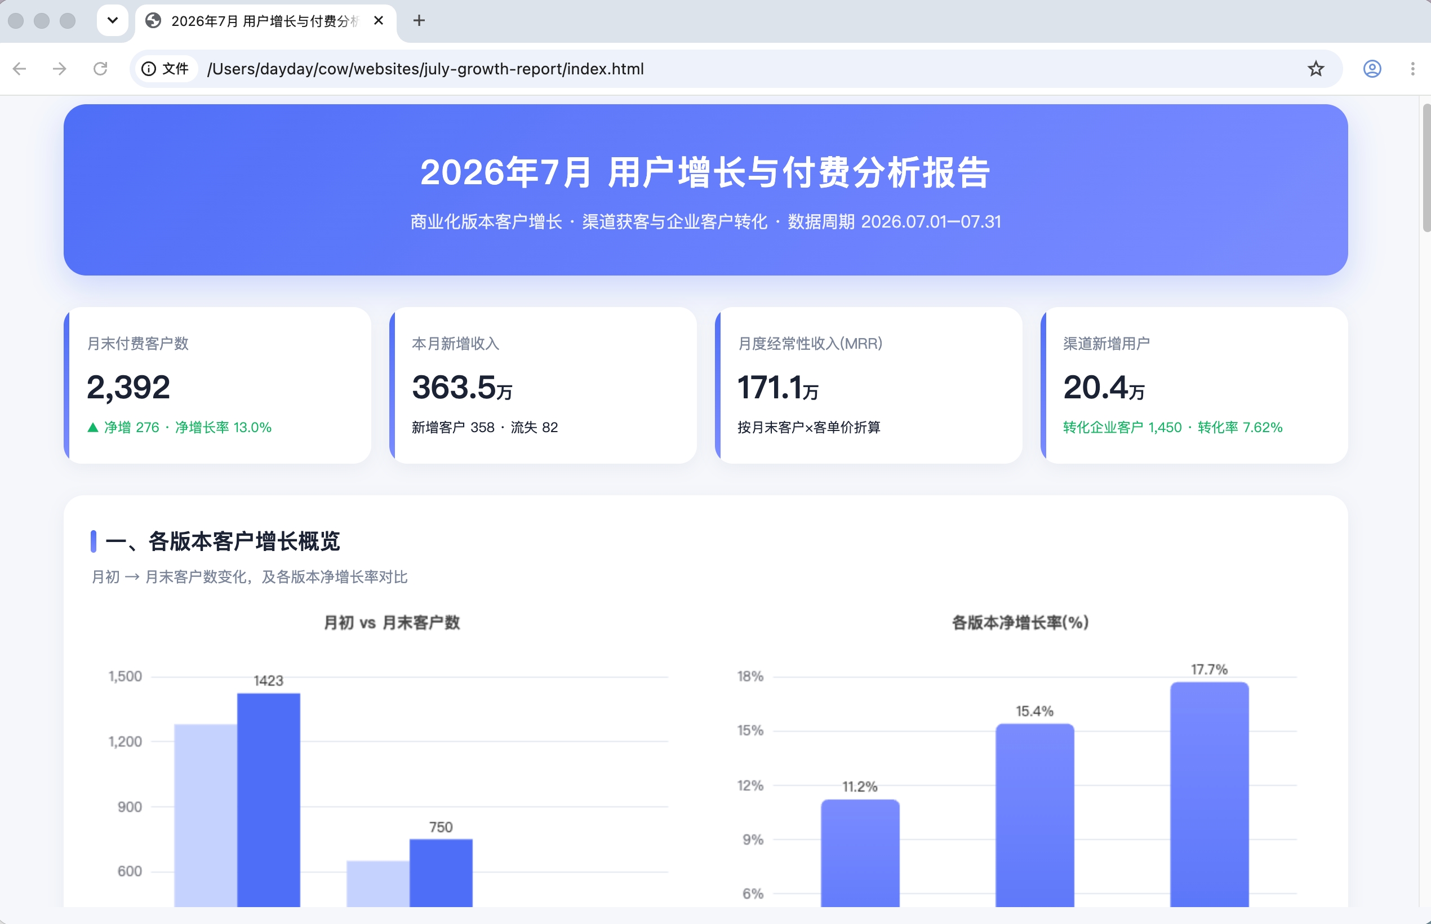Click the 月初 vs 月末客户数 chart title
This screenshot has height=924, width=1431.
point(392,623)
